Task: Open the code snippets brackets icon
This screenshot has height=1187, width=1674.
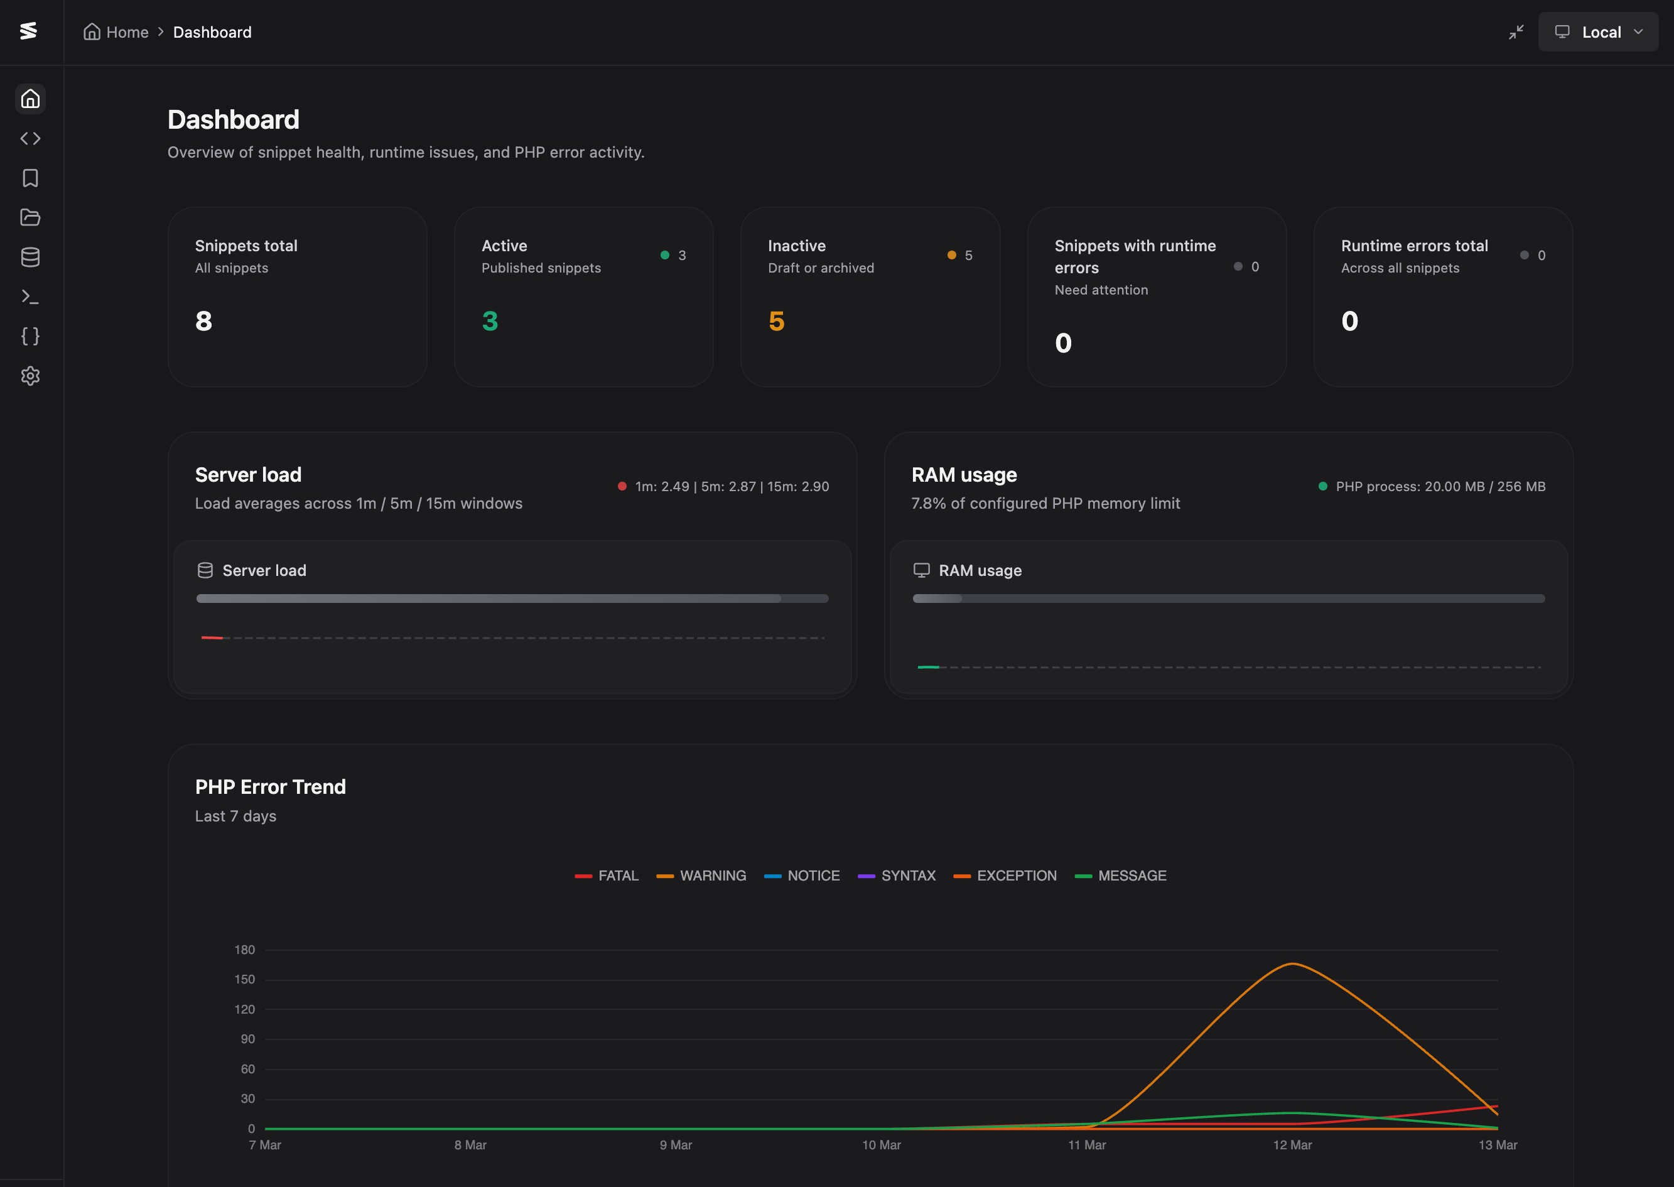Action: [30, 138]
